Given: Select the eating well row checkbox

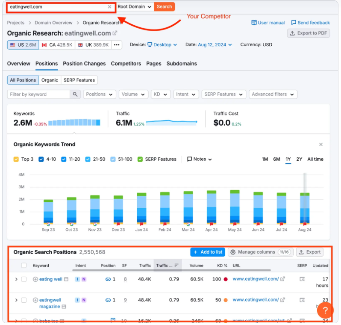Looking at the screenshot, I should [24, 279].
